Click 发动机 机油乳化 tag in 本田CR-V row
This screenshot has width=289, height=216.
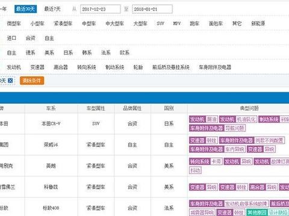point(238,119)
